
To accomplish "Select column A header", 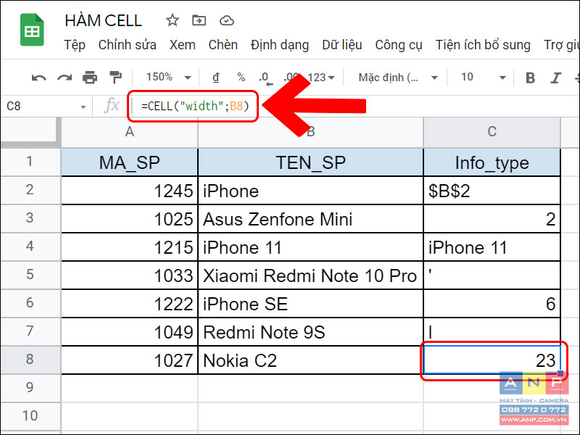I will 130,132.
